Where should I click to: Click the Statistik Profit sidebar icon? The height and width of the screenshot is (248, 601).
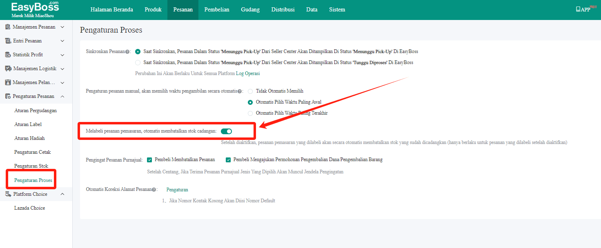pyautogui.click(x=8, y=55)
